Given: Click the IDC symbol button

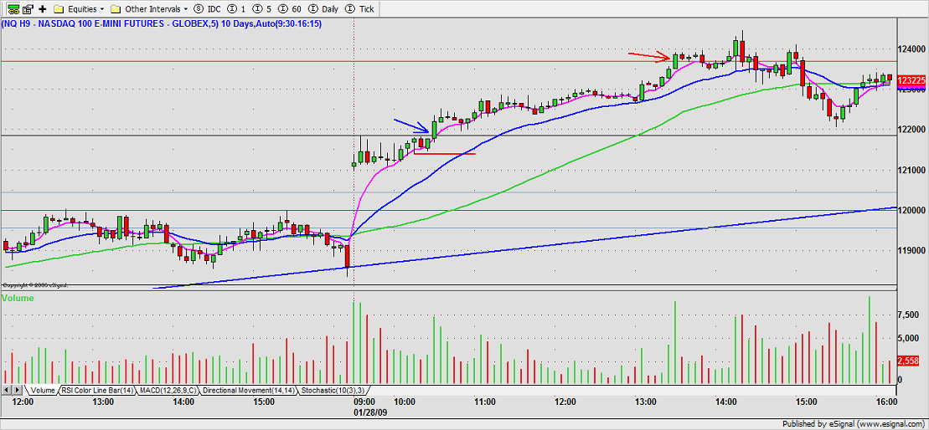Looking at the screenshot, I should 208,9.
